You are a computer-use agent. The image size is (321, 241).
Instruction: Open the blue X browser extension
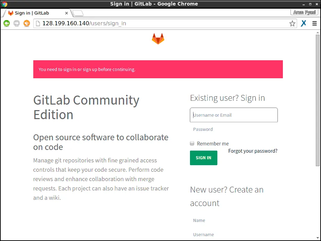[x=304, y=23]
